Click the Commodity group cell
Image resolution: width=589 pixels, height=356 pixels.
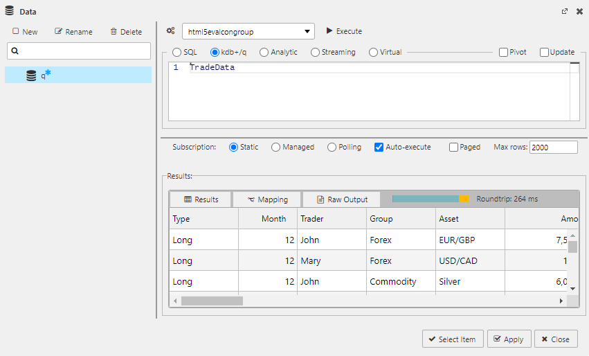401,281
